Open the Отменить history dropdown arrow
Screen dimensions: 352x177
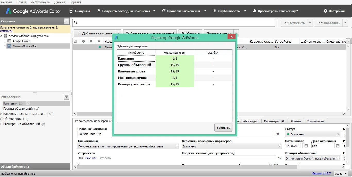tap(310, 23)
